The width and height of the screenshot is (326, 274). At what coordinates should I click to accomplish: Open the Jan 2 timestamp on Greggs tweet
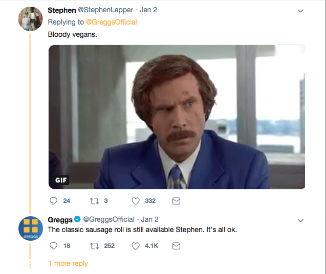pyautogui.click(x=149, y=219)
